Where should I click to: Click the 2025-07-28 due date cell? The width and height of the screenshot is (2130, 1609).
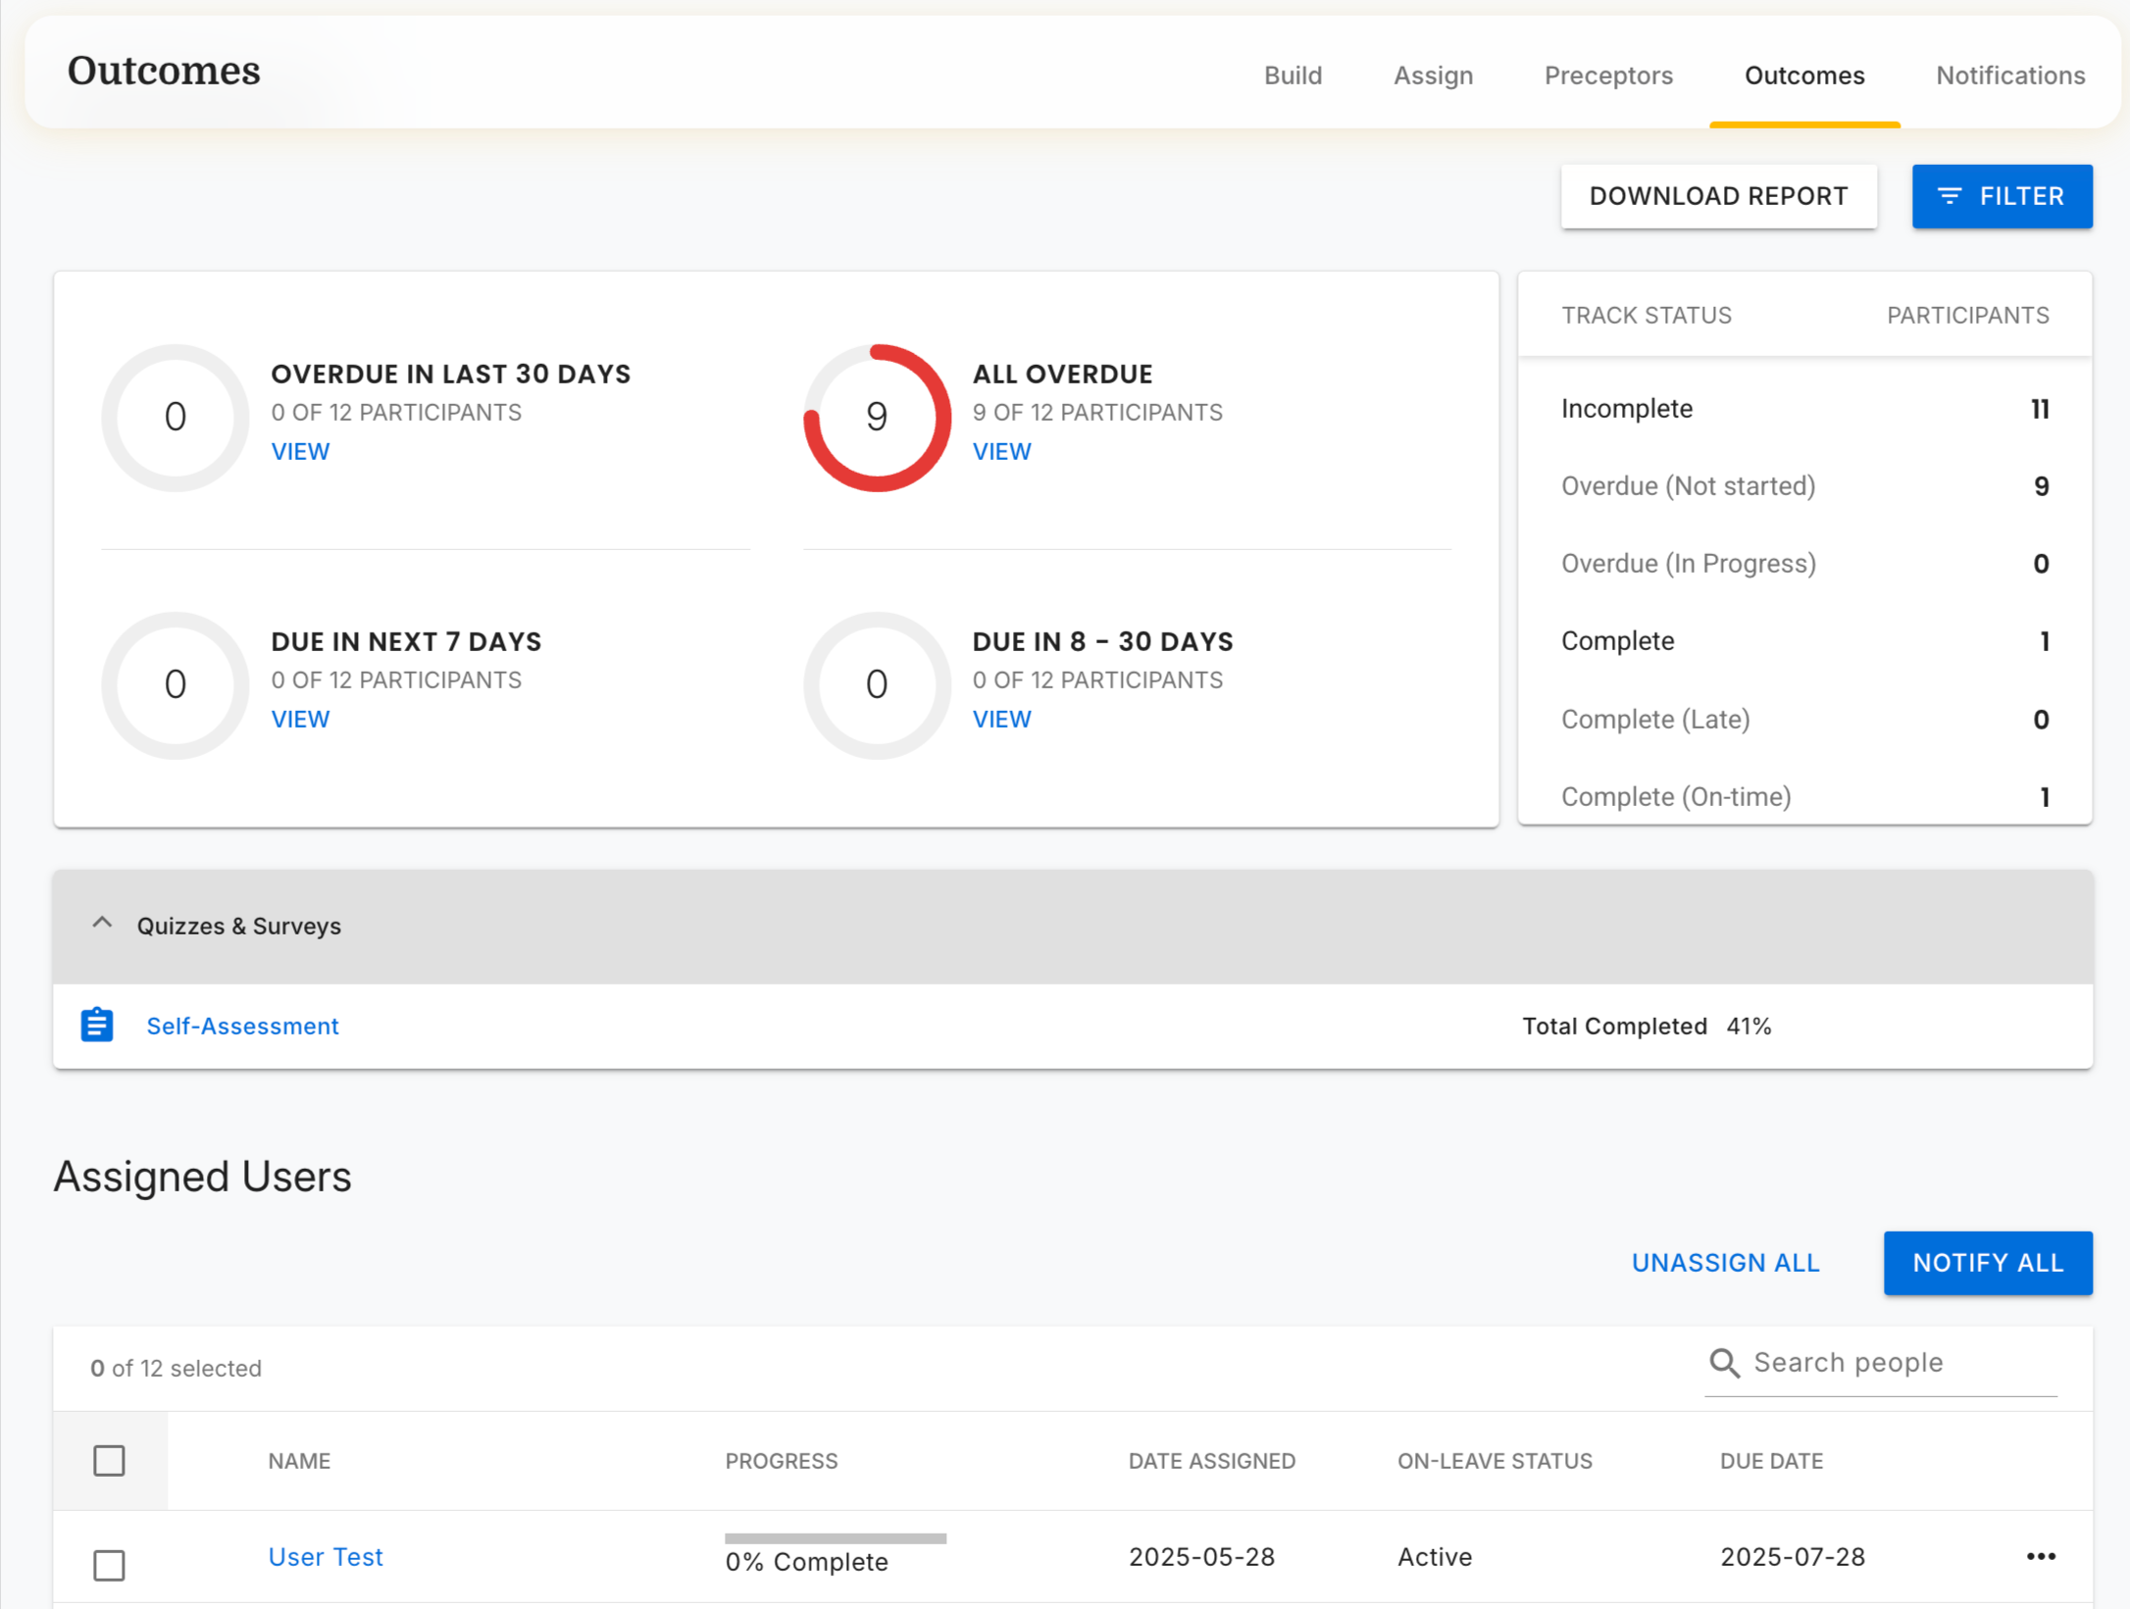pyautogui.click(x=1792, y=1556)
